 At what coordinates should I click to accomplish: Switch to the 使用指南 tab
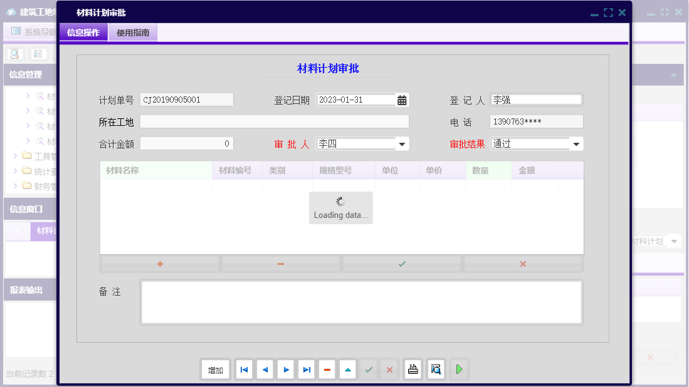[x=133, y=33]
